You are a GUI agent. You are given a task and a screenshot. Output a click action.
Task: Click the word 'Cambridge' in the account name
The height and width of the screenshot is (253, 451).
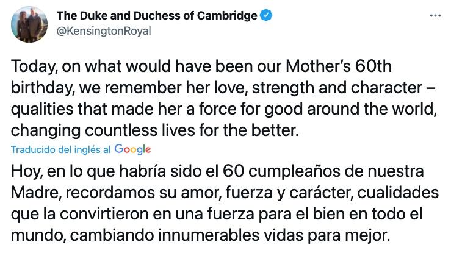(226, 16)
